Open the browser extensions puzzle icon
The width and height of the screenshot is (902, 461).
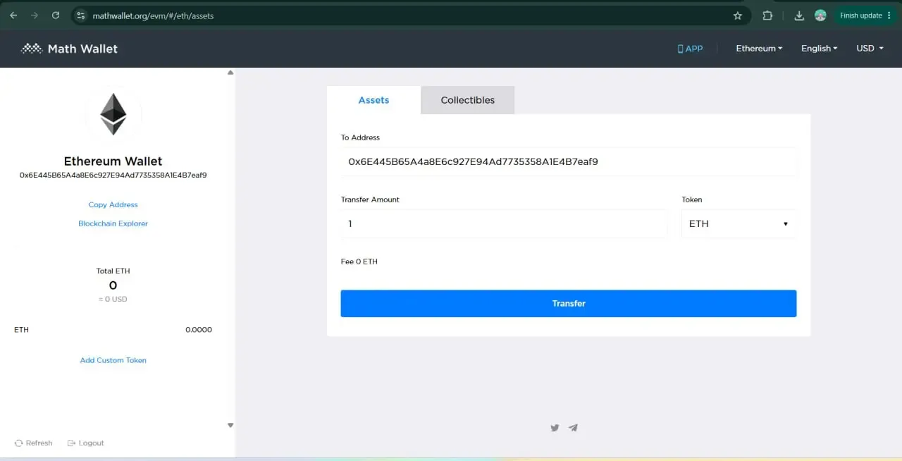[x=768, y=16]
